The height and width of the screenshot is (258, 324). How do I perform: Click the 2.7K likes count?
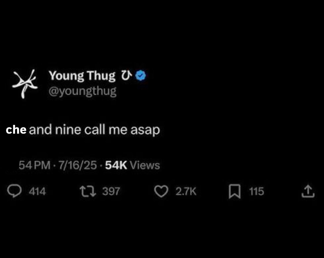click(186, 191)
